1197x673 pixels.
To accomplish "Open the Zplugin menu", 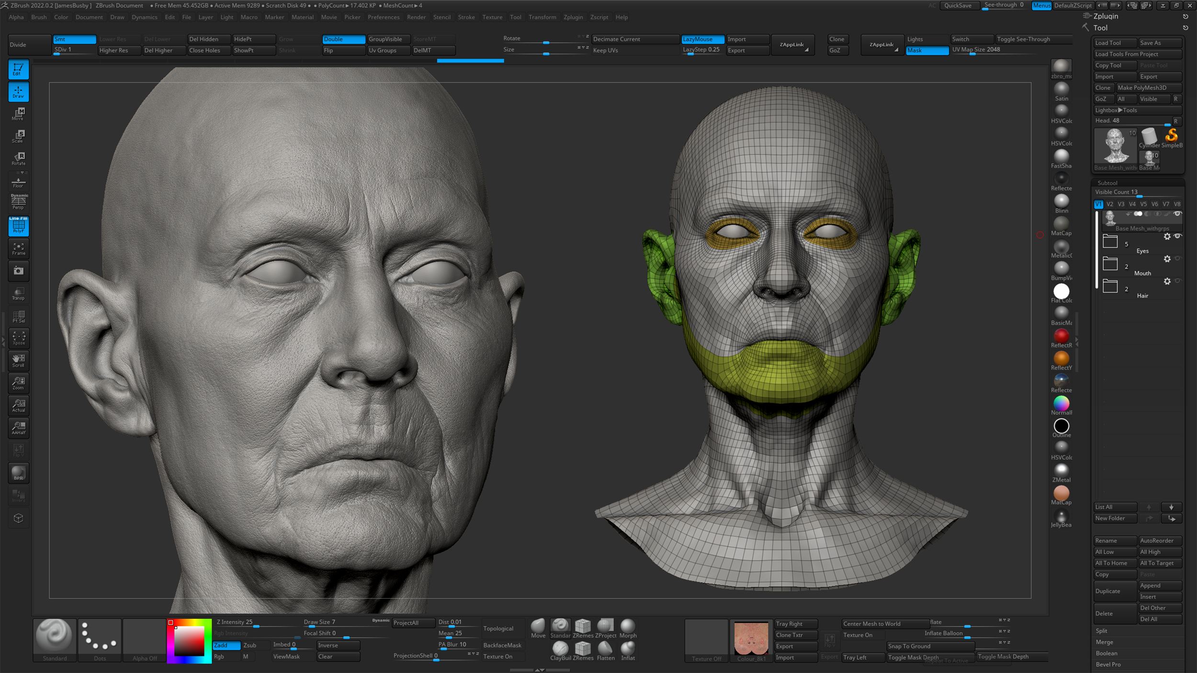I will 573,17.
